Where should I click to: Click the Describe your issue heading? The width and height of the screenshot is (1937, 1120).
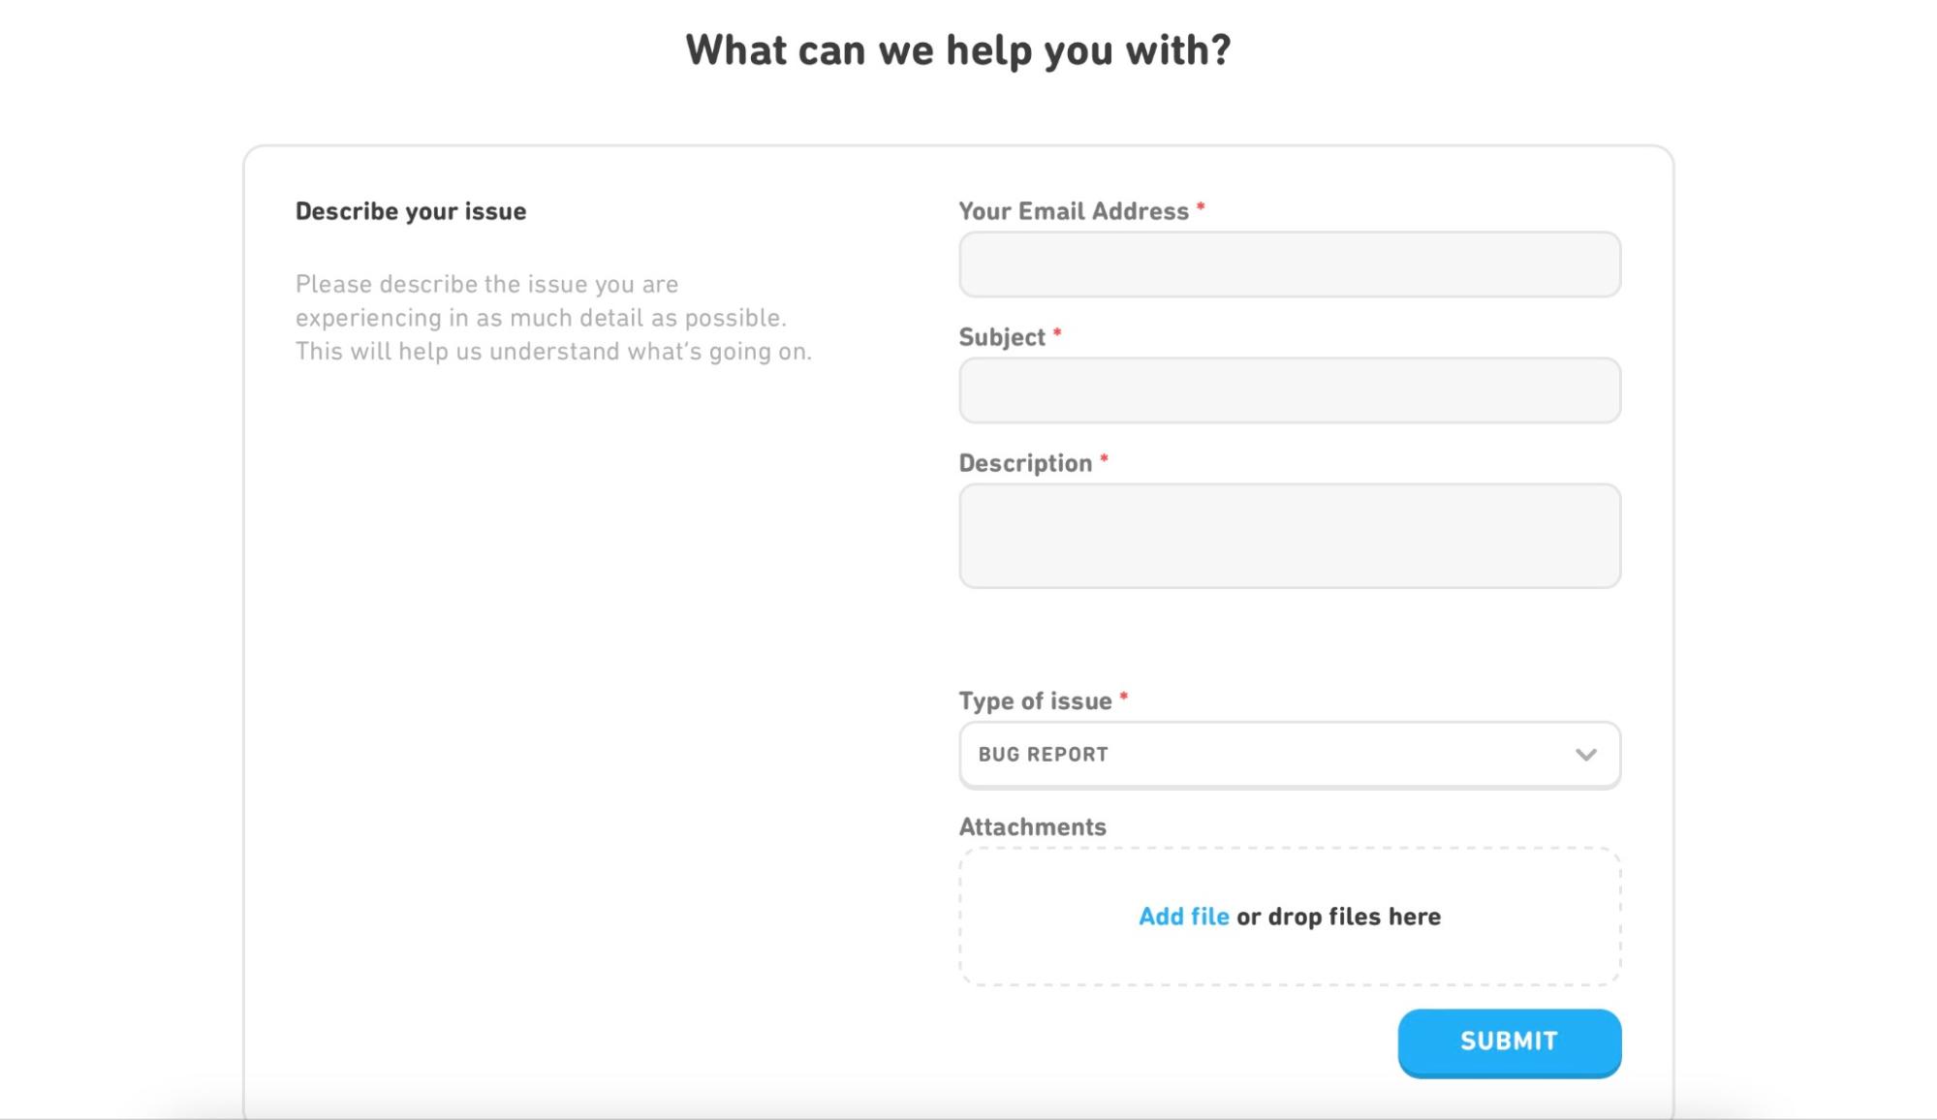click(410, 210)
